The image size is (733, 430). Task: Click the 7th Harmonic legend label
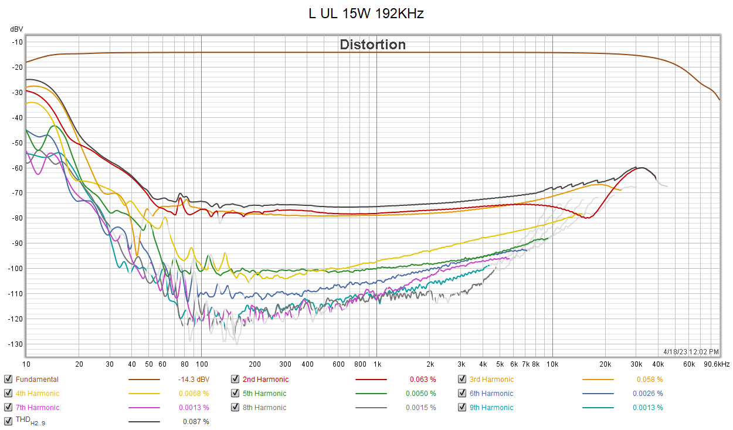38,408
